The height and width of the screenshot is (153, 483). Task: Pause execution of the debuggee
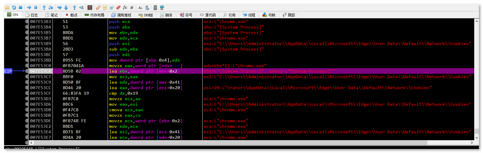(x=36, y=8)
